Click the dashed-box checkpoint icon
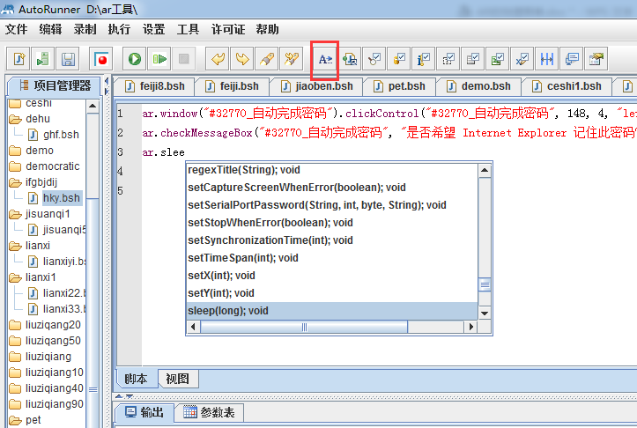Viewport: 637px width, 428px height. pyautogui.click(x=448, y=59)
